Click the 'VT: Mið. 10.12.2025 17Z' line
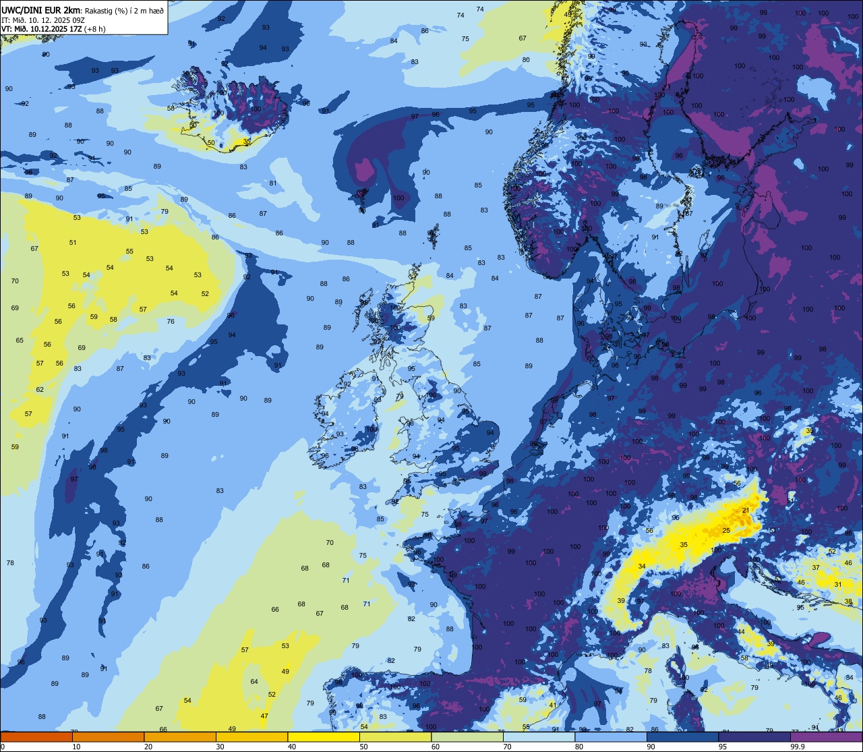The image size is (863, 752). tap(41, 29)
